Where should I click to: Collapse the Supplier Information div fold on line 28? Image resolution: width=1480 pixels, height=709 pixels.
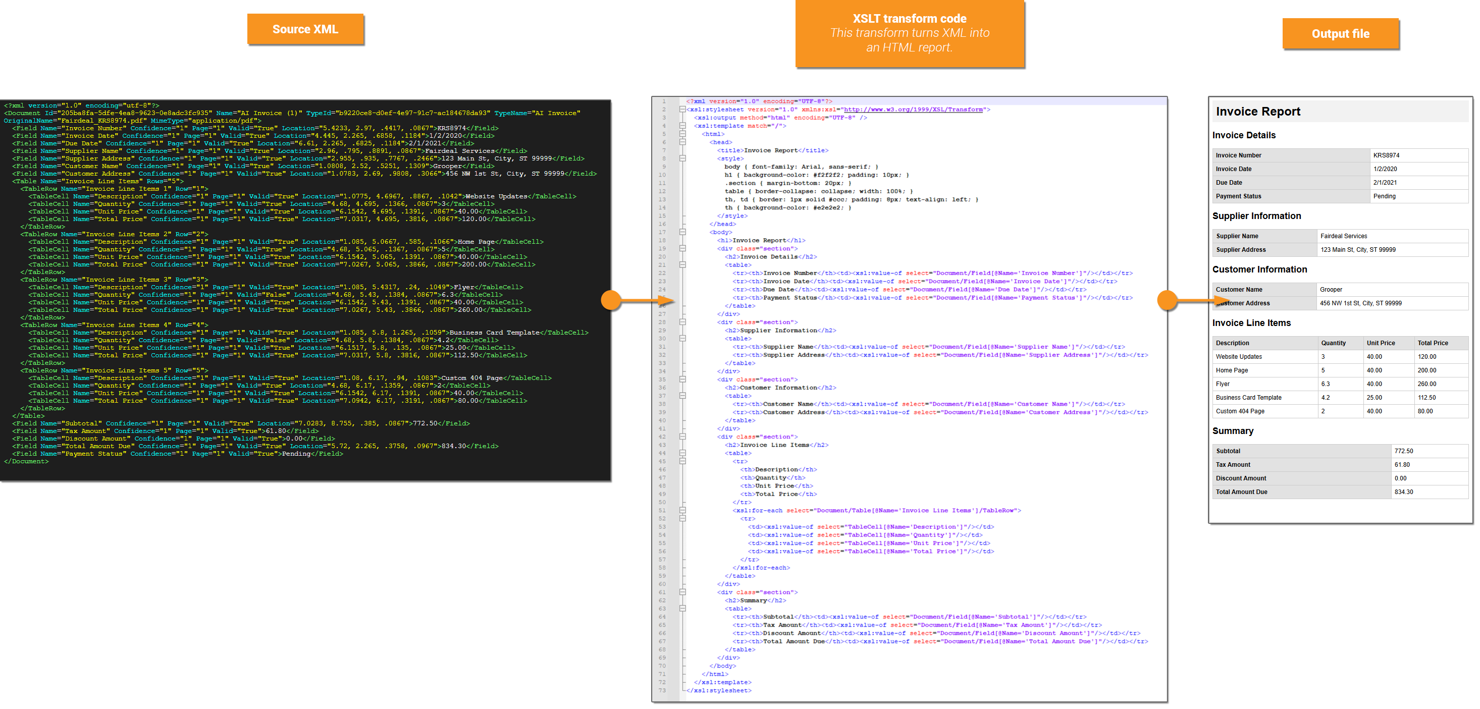pos(682,322)
